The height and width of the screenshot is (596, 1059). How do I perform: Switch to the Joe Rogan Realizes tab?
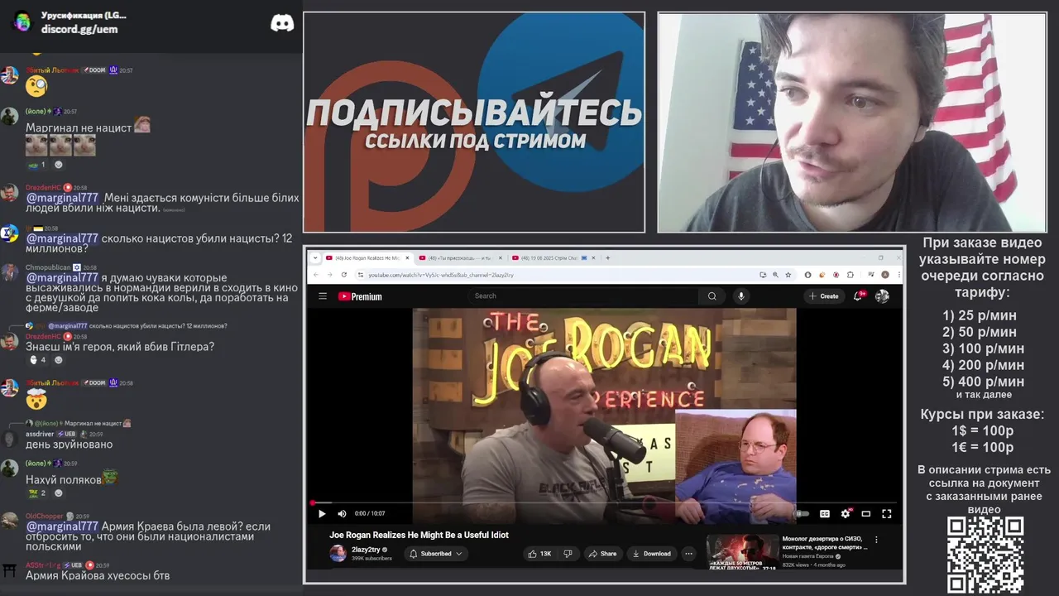[x=367, y=257]
